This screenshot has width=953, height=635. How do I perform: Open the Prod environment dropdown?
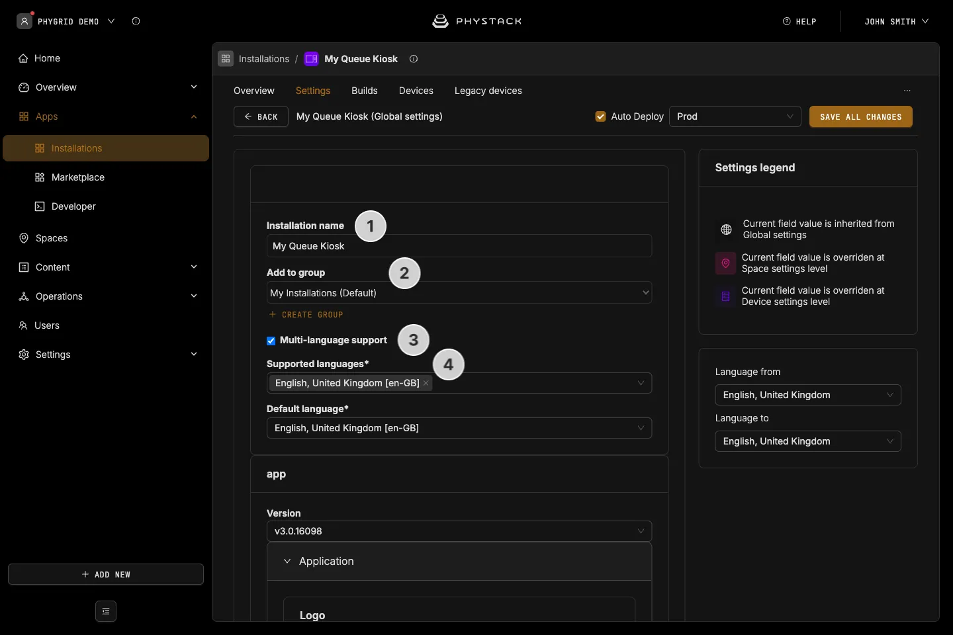point(735,116)
